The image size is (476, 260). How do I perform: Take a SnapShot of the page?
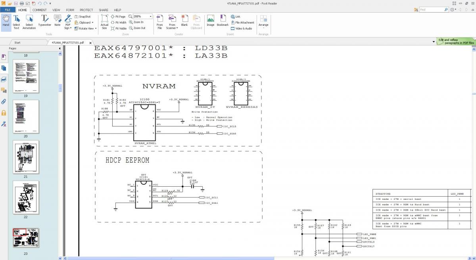pyautogui.click(x=83, y=17)
